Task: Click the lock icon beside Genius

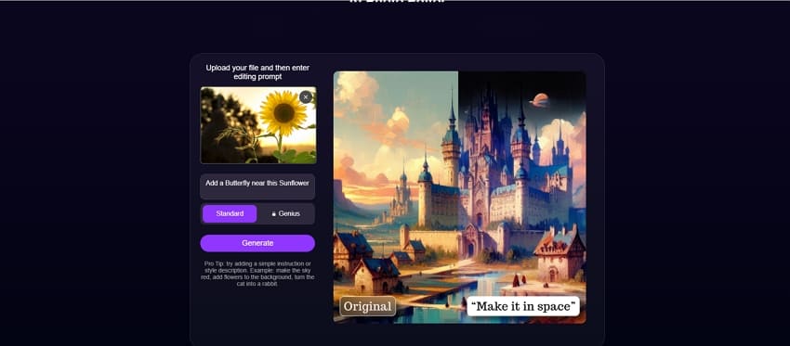Action: [x=274, y=214]
